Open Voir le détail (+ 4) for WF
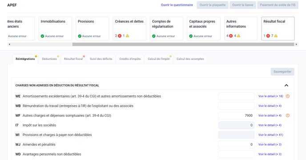Viewport: 306px width, 160px height. pos(270,116)
